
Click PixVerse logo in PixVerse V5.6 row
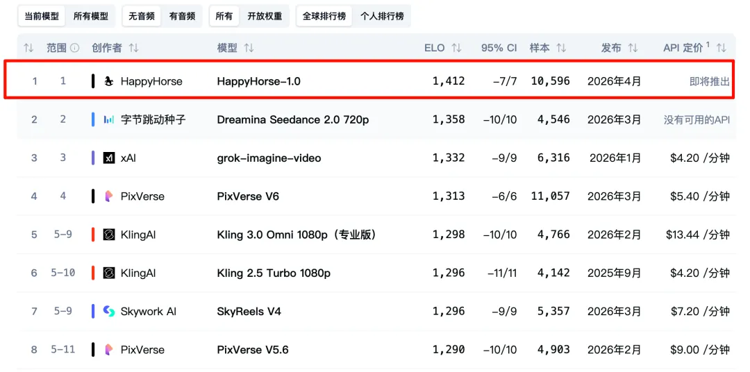coord(109,350)
